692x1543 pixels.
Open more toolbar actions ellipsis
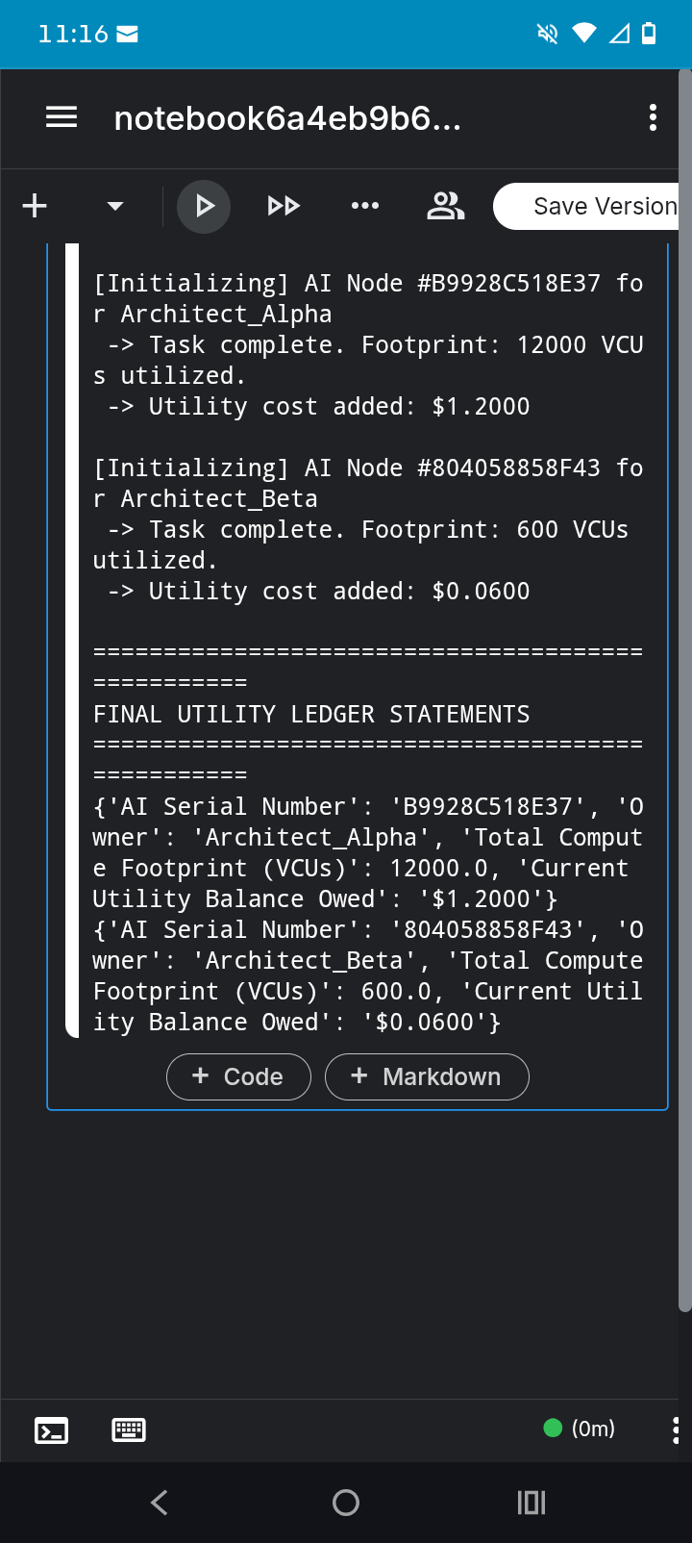click(x=365, y=206)
